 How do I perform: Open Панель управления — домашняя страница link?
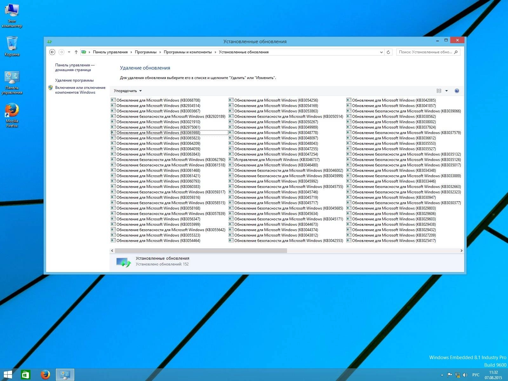click(75, 67)
